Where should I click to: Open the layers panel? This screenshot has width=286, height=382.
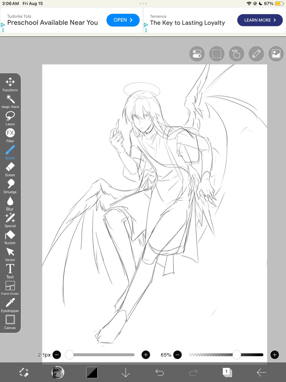[228, 372]
